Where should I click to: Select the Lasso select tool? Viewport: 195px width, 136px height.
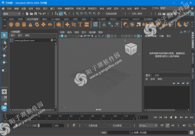(x=4, y=42)
